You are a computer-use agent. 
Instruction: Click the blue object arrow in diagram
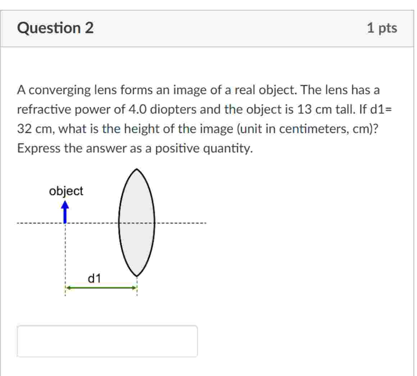65,212
